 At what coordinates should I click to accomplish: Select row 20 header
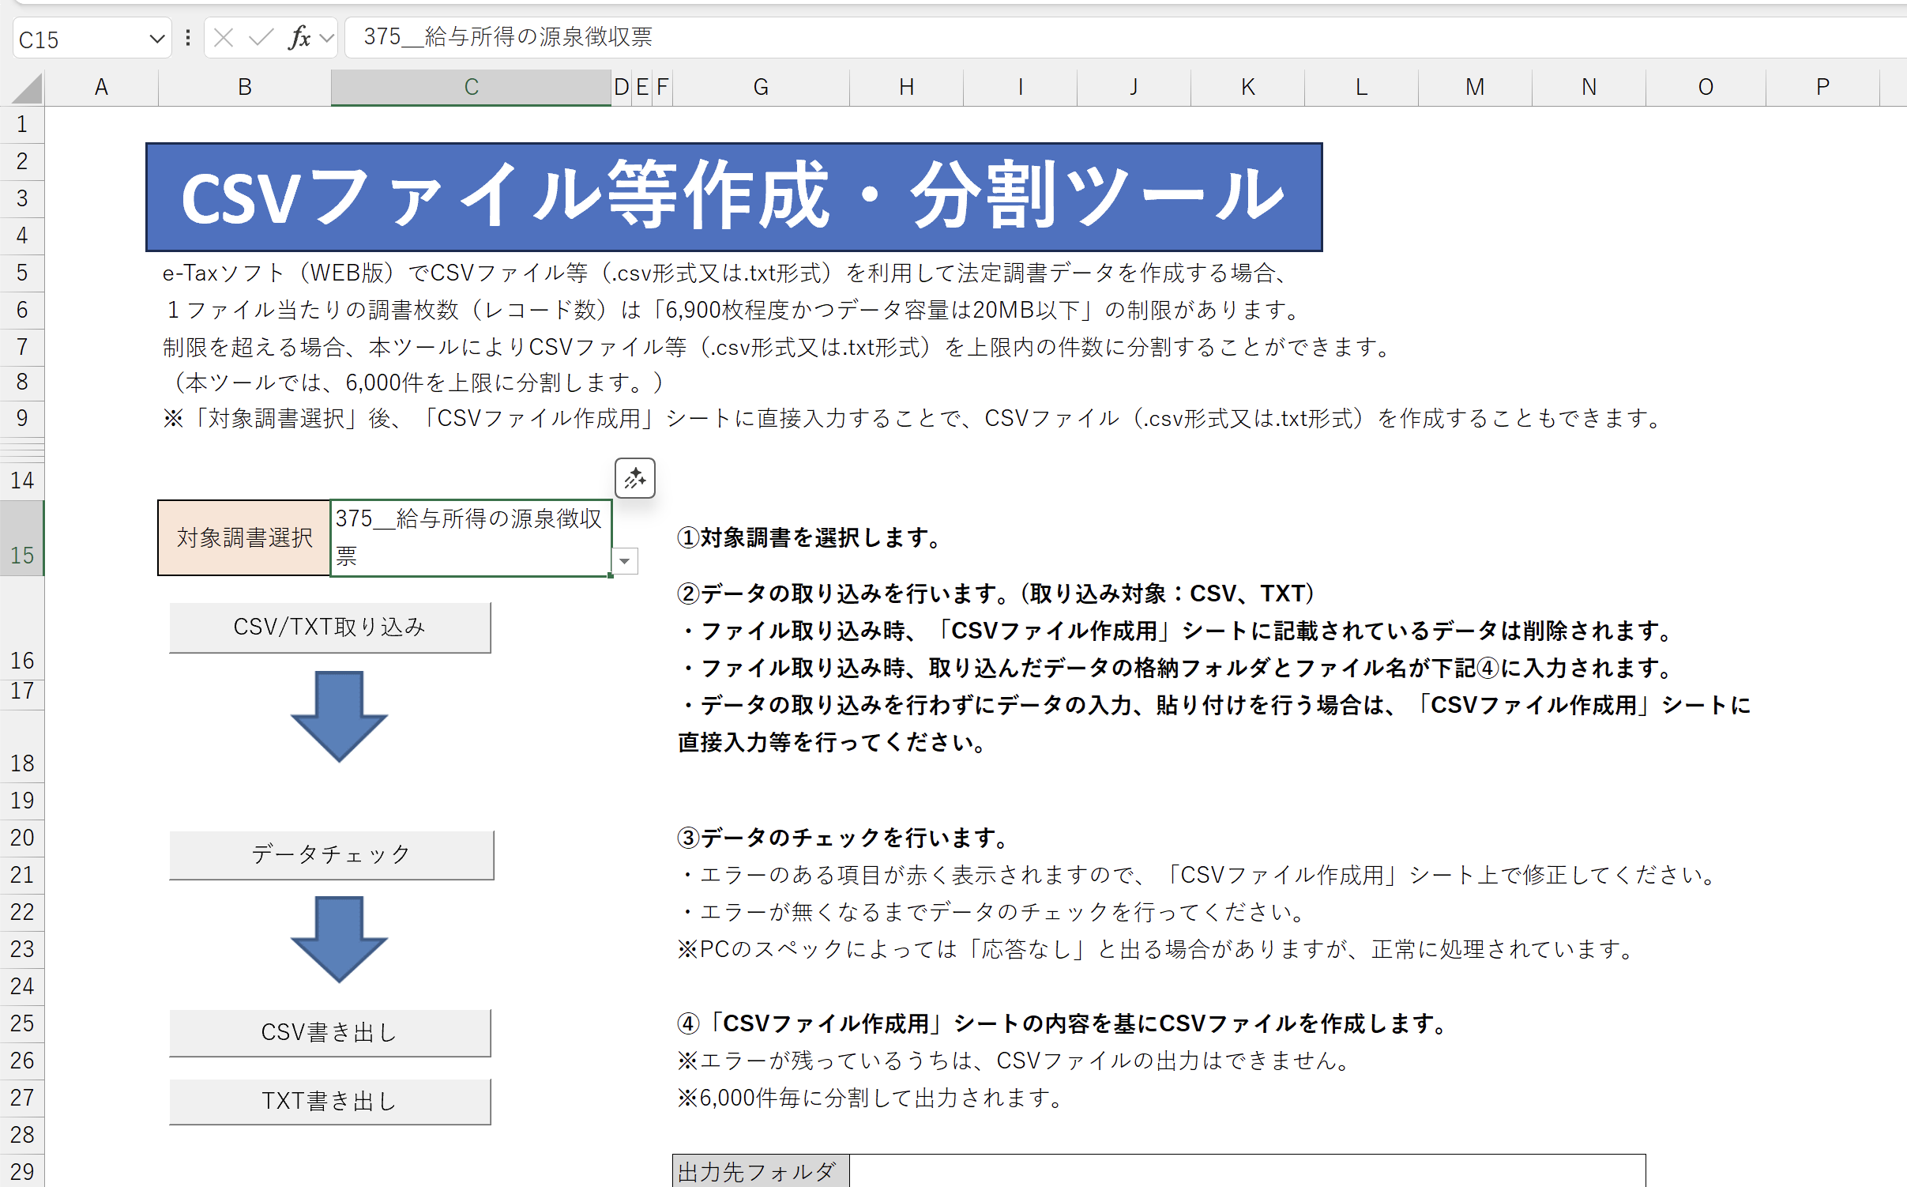click(x=22, y=838)
